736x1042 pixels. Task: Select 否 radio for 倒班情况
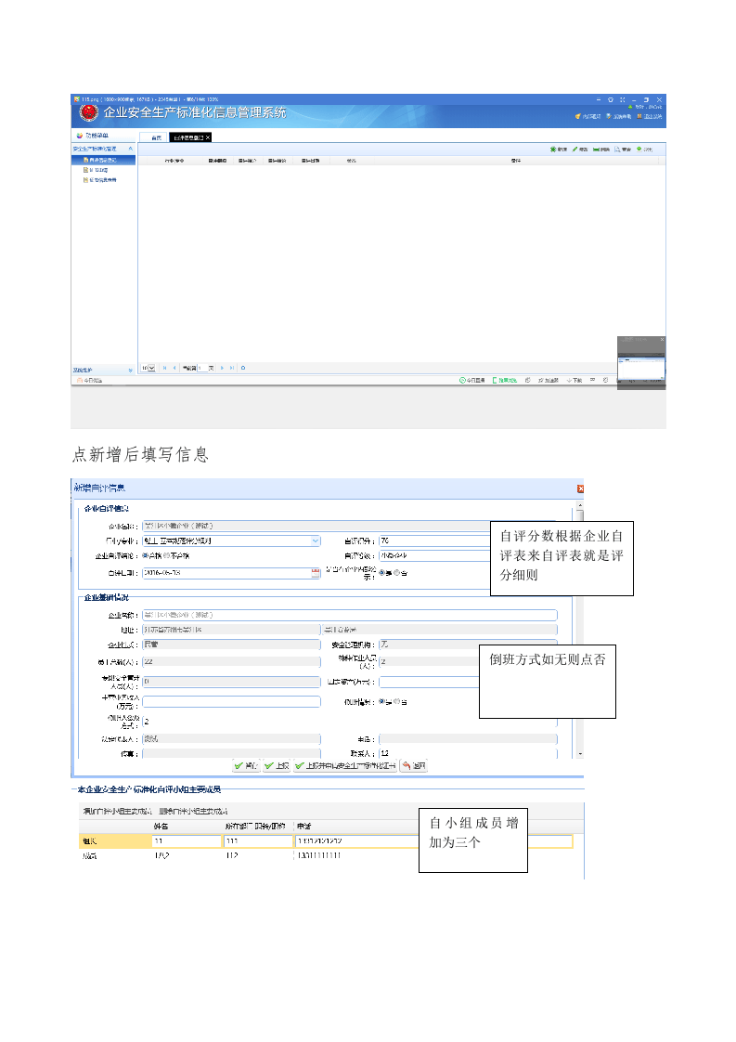(396, 702)
